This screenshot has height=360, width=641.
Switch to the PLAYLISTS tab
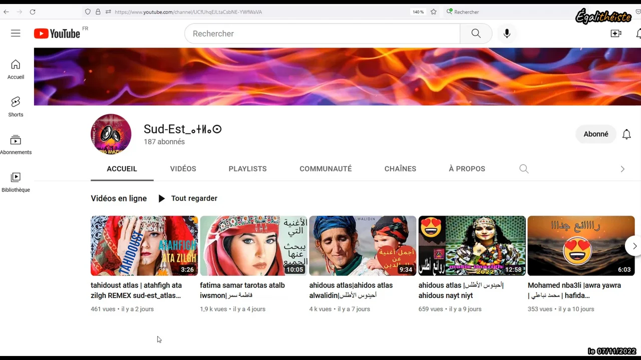tap(247, 169)
